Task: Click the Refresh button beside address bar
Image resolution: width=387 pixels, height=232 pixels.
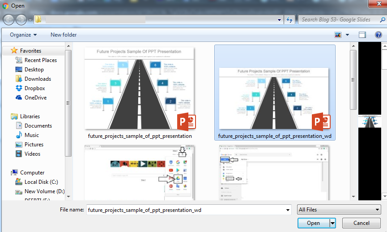Action: pyautogui.click(x=289, y=20)
